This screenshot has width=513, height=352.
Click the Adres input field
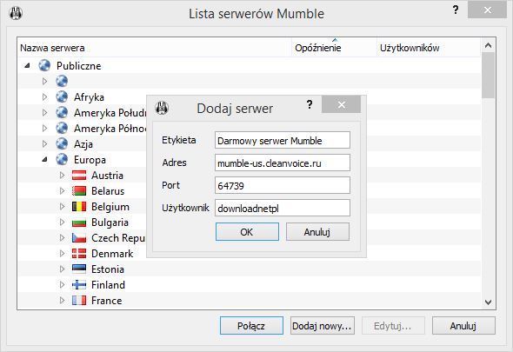point(283,163)
